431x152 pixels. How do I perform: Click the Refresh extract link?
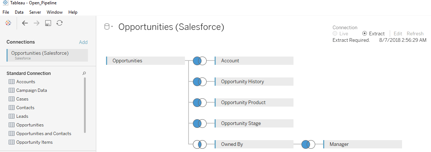click(x=415, y=33)
